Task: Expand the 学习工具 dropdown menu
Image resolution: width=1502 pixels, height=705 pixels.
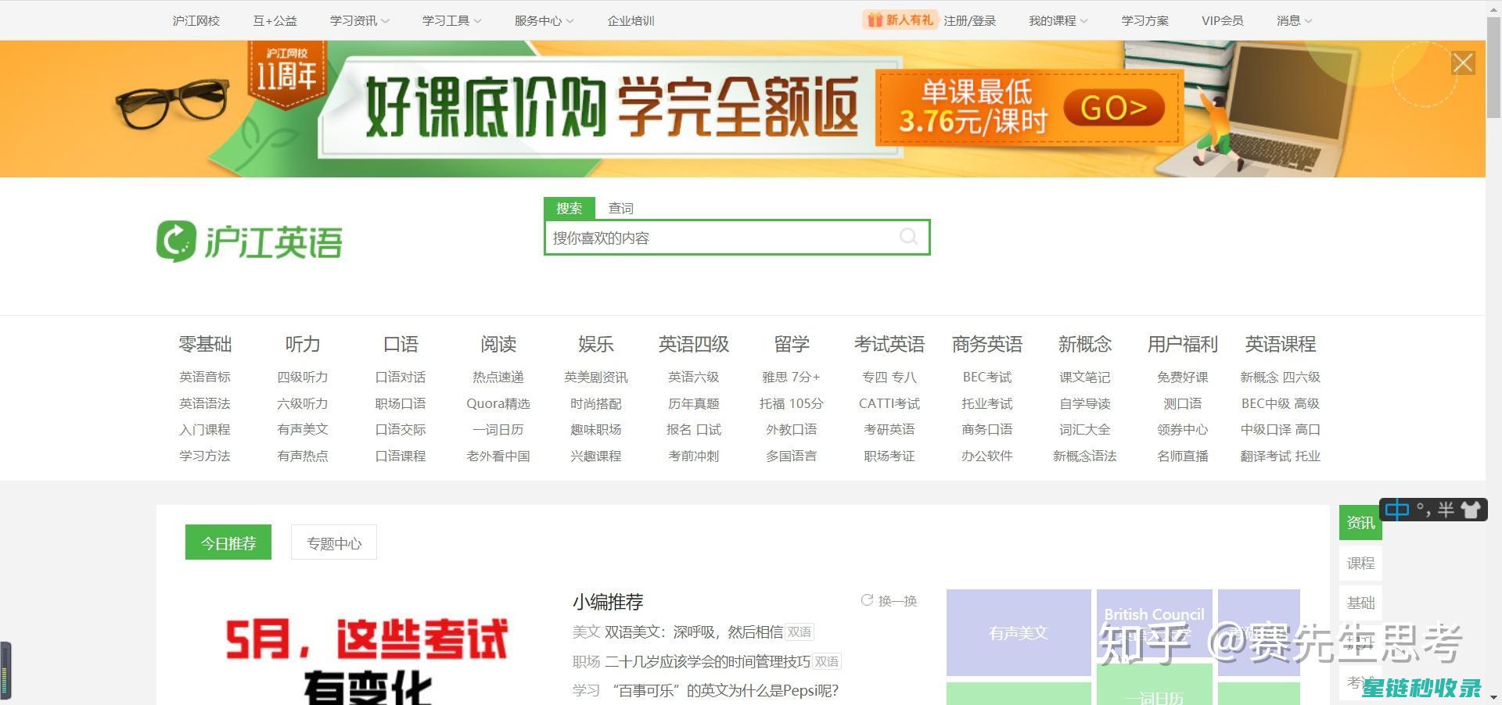Action: [452, 20]
